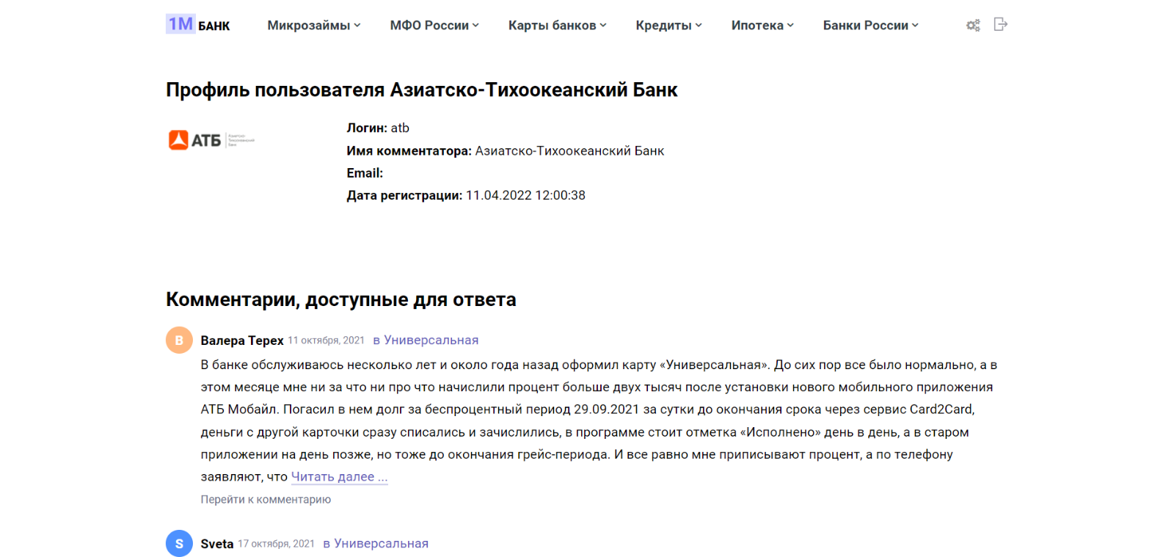The height and width of the screenshot is (557, 1174).
Task: Expand the Микрозаймы menu
Action: pyautogui.click(x=314, y=25)
